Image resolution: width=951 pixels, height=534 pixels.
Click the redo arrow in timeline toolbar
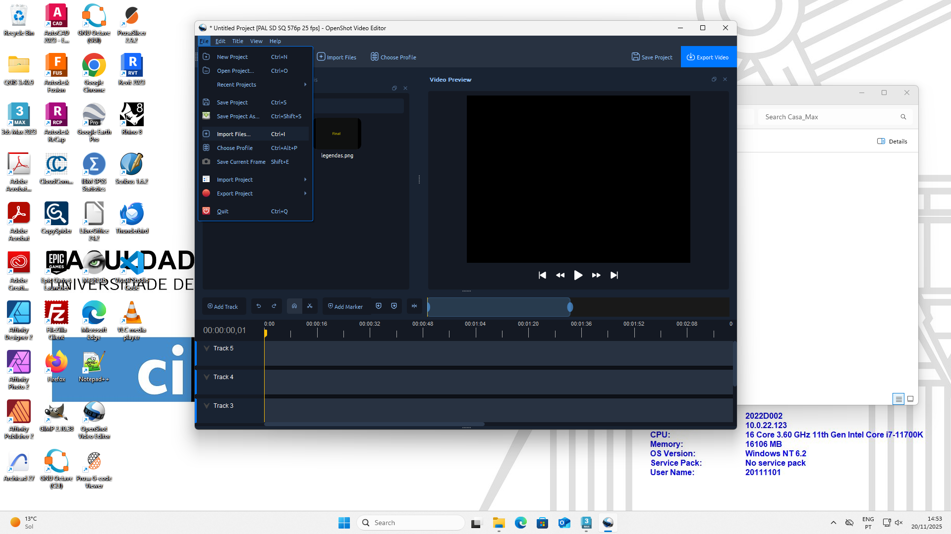pyautogui.click(x=274, y=306)
